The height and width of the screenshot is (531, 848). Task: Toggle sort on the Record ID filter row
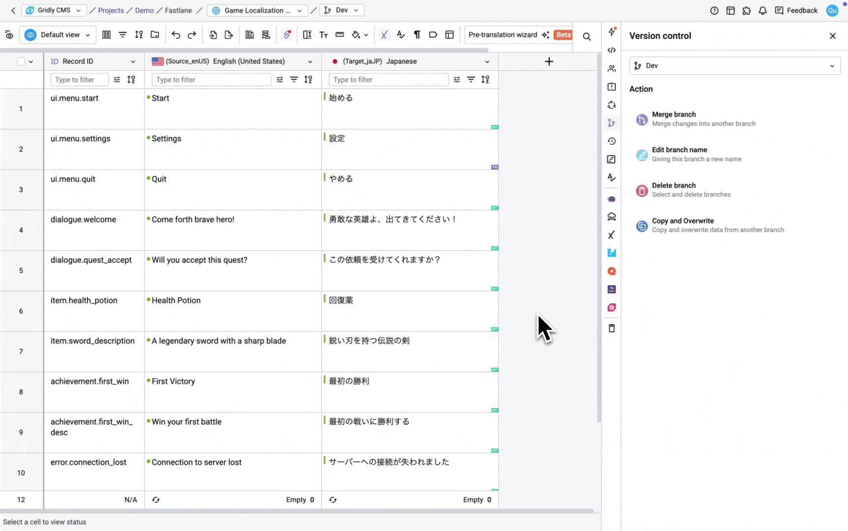point(131,80)
